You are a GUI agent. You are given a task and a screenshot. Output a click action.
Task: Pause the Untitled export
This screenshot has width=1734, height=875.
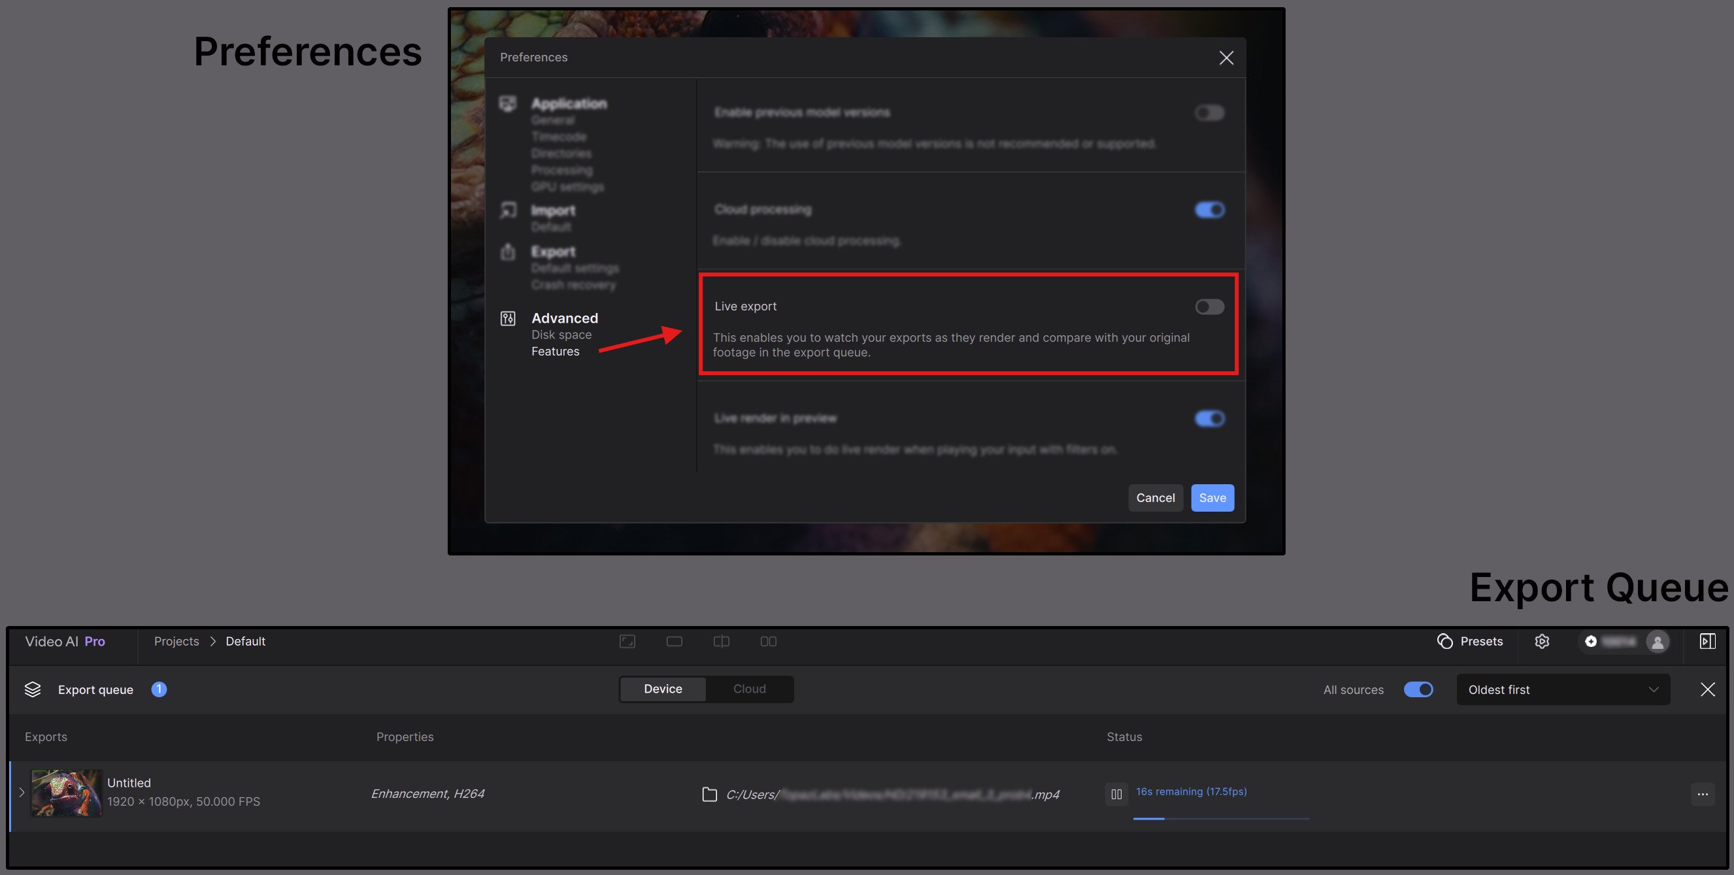[x=1116, y=794]
